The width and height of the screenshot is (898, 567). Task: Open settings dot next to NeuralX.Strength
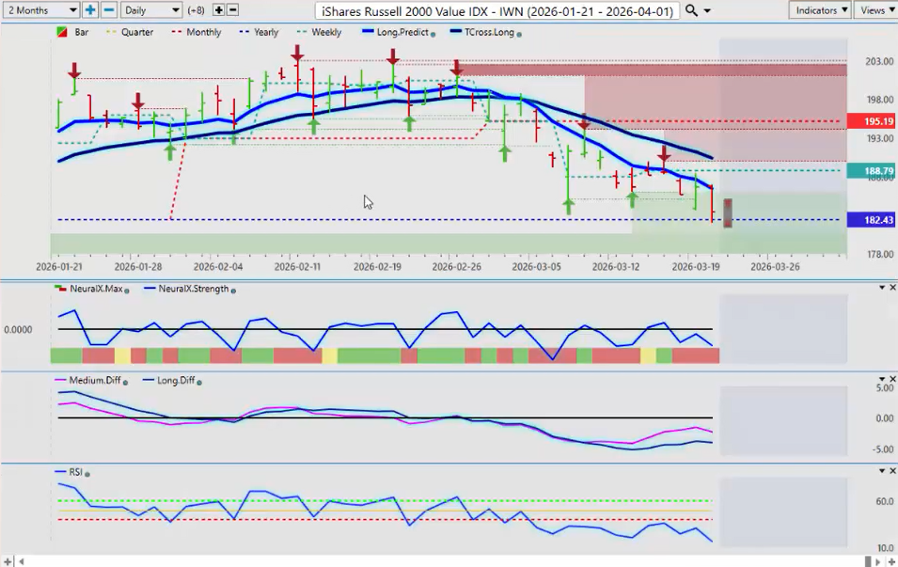tap(233, 291)
